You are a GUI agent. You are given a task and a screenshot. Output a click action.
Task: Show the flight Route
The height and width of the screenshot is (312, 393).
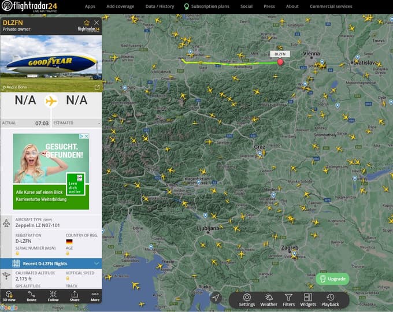coord(32,296)
